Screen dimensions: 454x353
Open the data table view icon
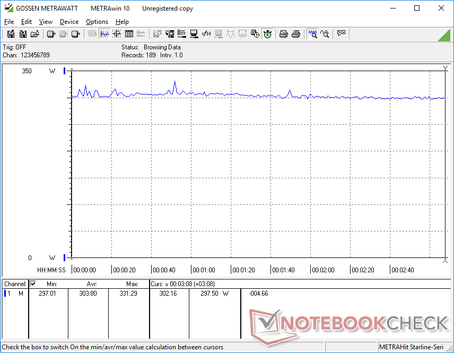click(128, 34)
